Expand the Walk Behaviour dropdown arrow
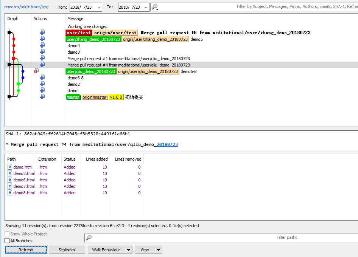358x257 pixels. pos(129,250)
